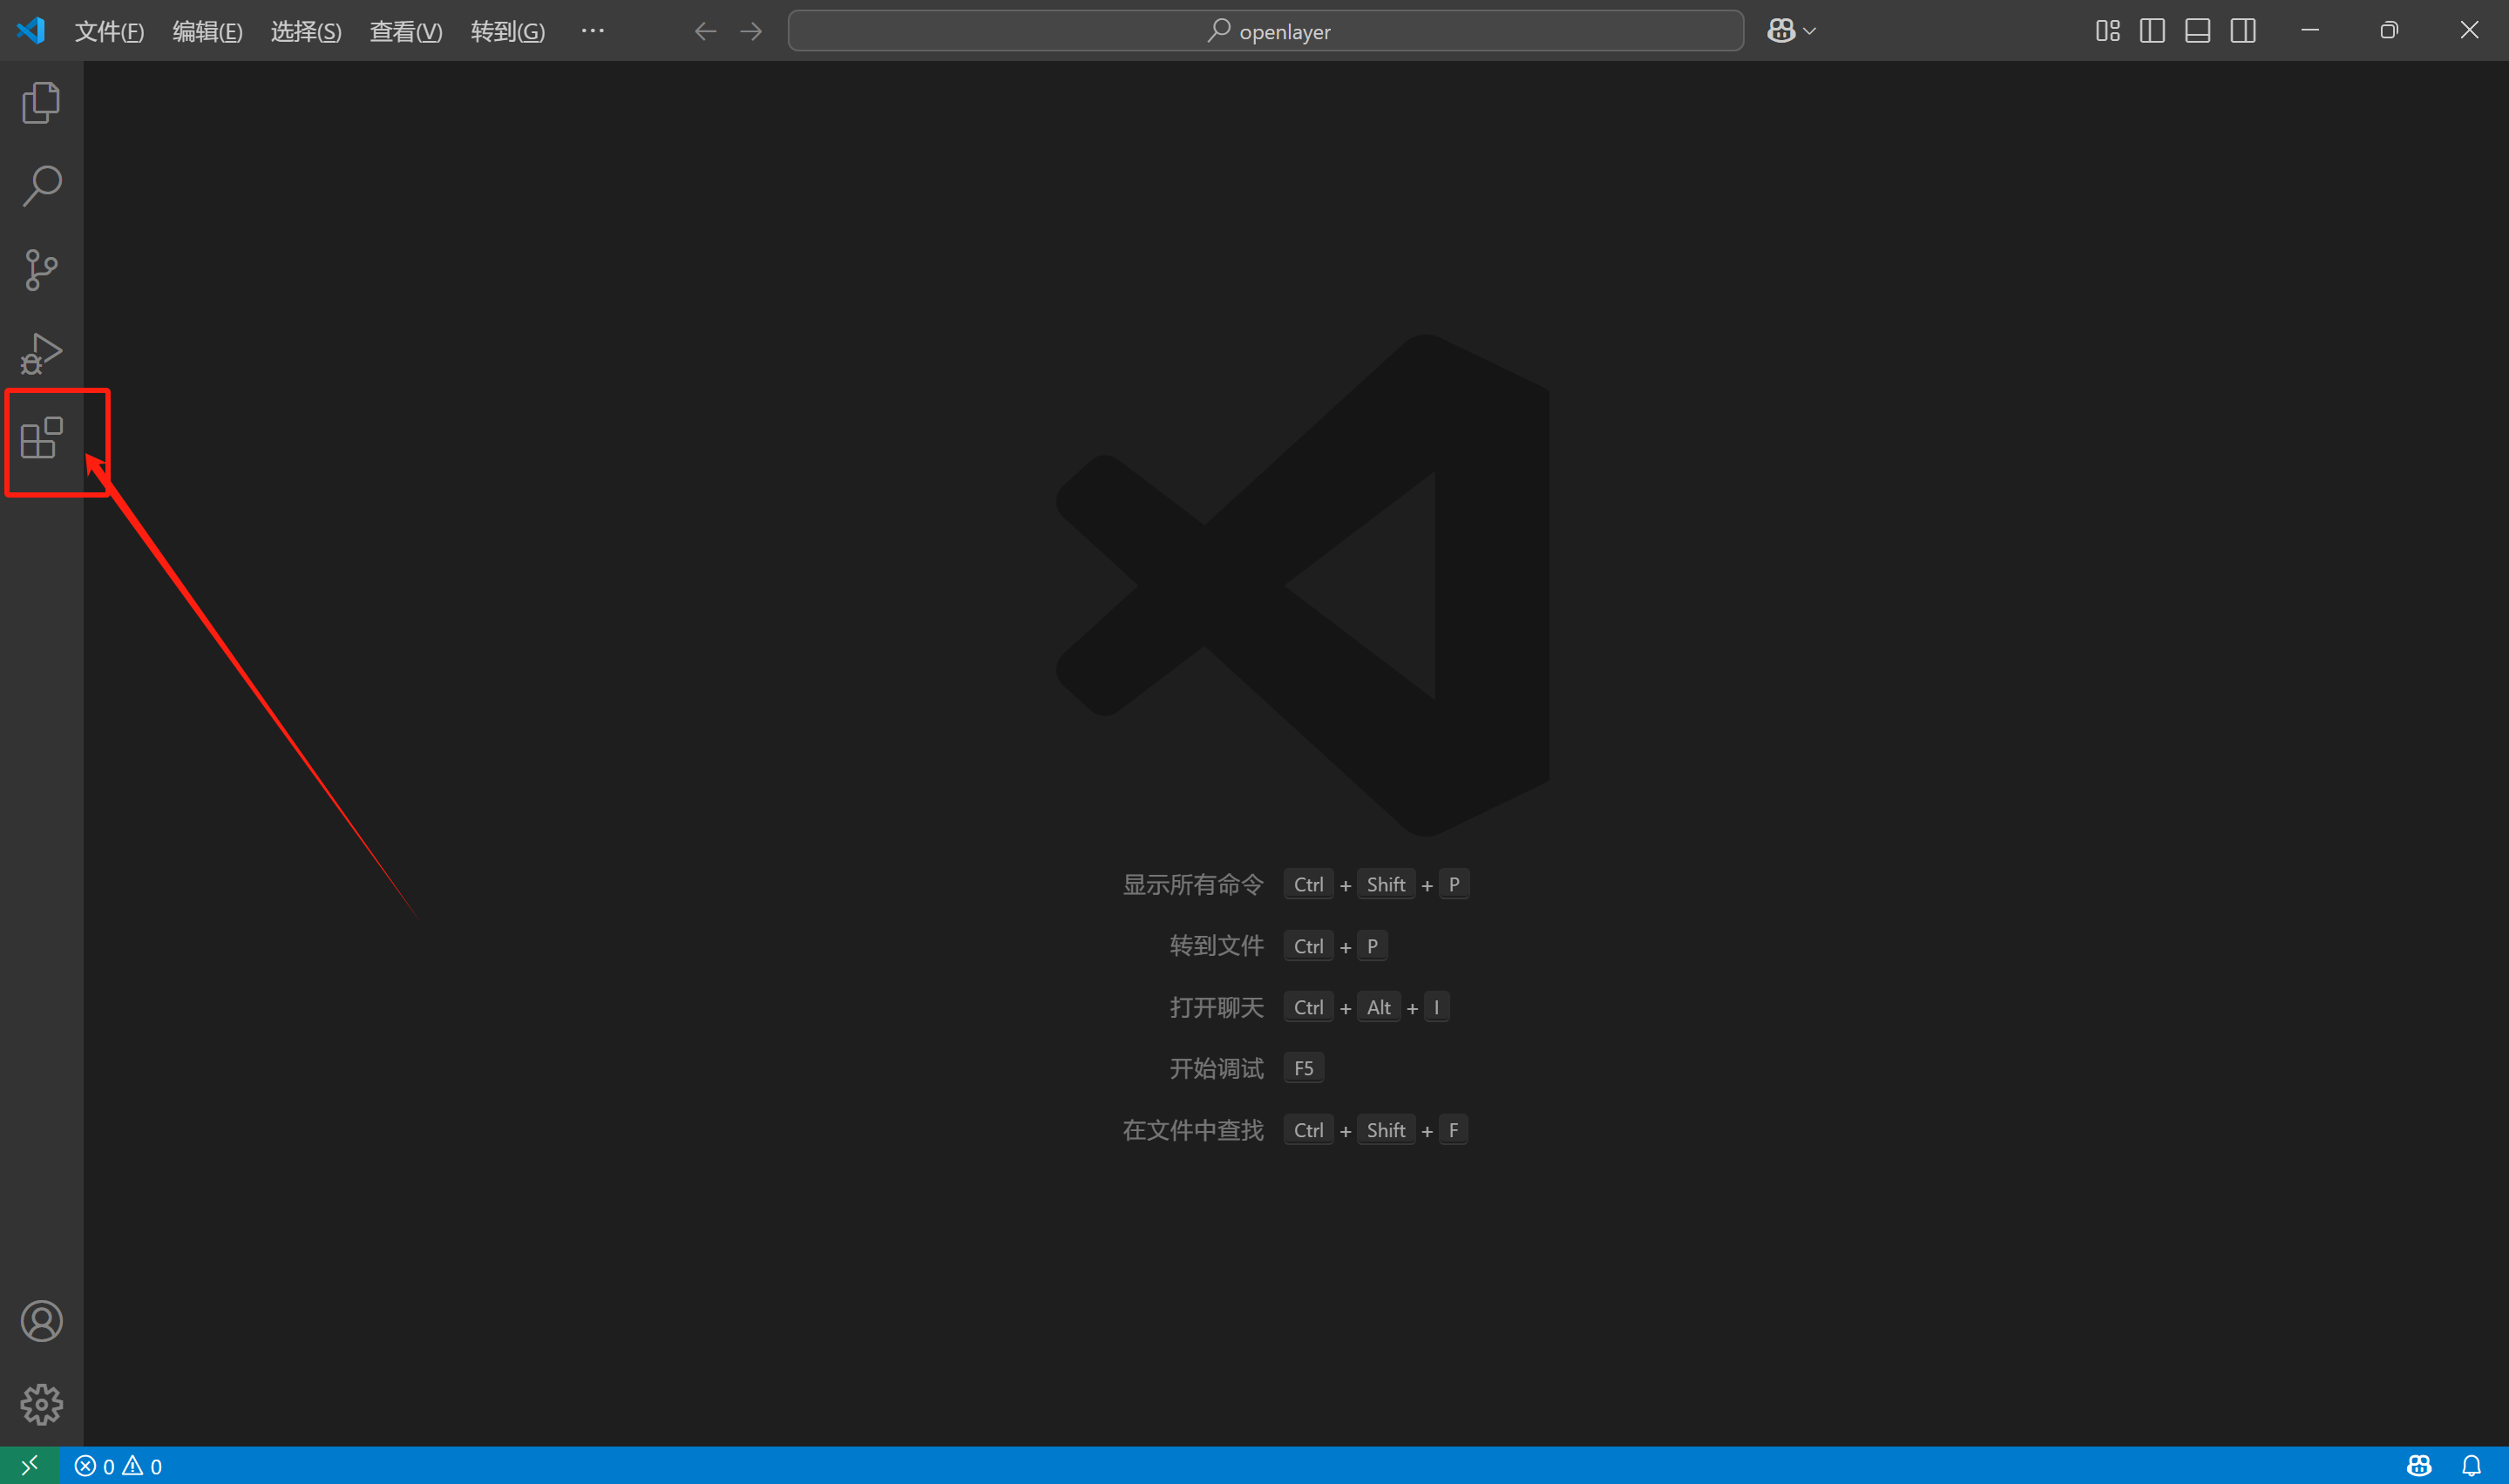Open the Source Control view

click(41, 270)
